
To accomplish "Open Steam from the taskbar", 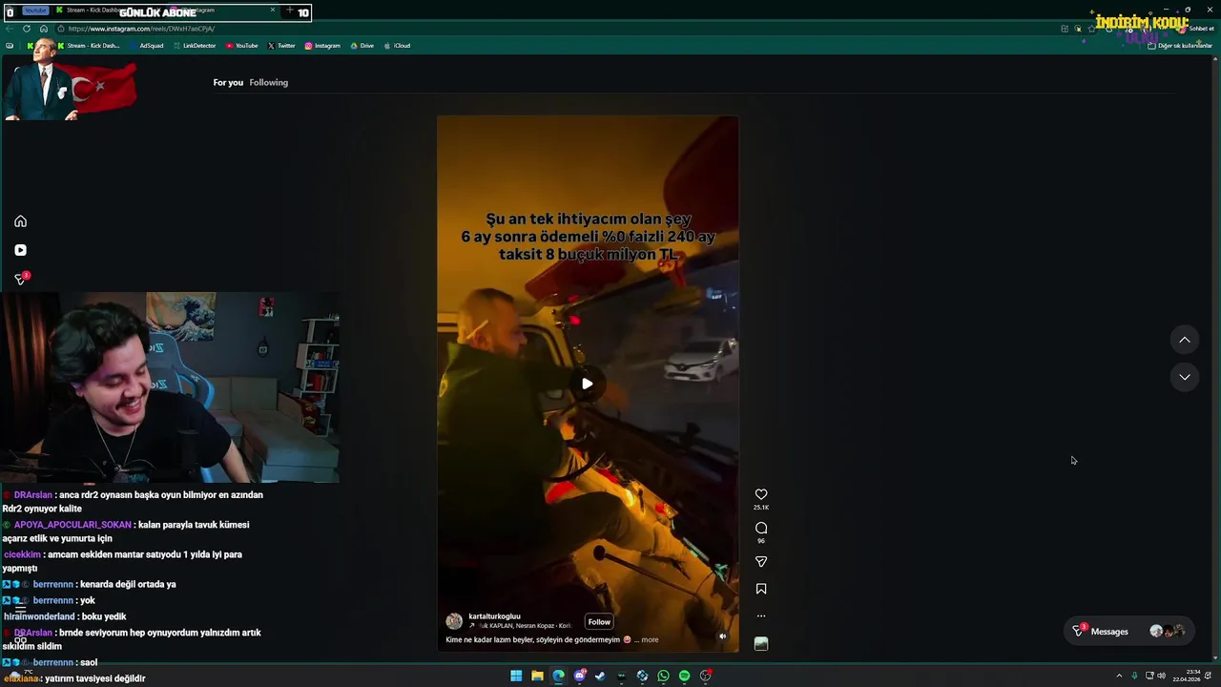I will pyautogui.click(x=600, y=676).
